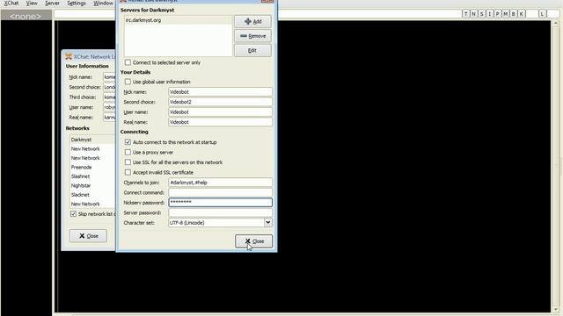
Task: Click the P channel mode button
Action: (497, 14)
